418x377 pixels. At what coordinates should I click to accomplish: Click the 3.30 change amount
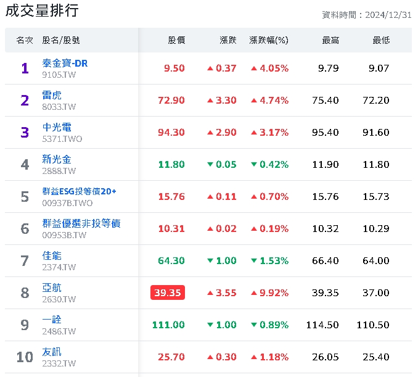coord(222,101)
